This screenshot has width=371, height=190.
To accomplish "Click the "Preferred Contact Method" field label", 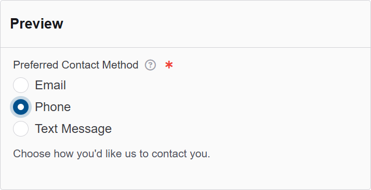I will (x=76, y=65).
